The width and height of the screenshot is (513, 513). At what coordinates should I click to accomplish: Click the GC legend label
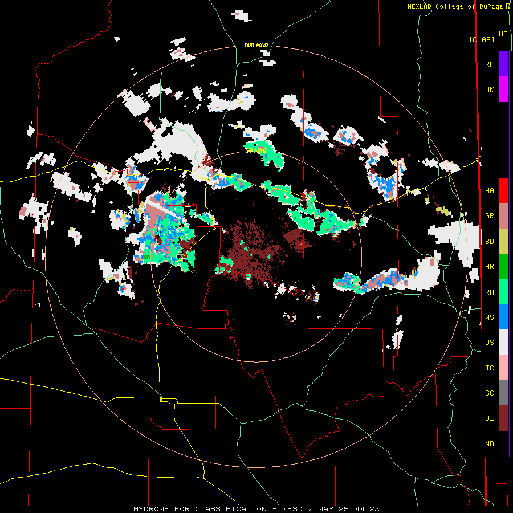(489, 393)
